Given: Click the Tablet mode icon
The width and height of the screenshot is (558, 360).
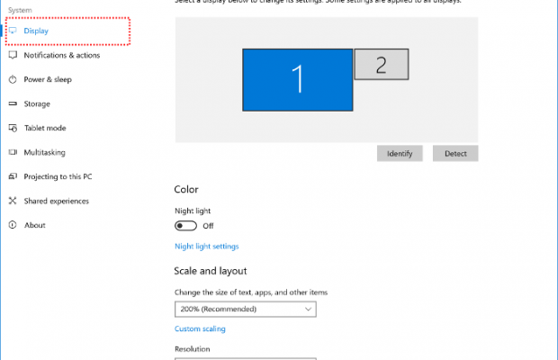Looking at the screenshot, I should point(13,128).
